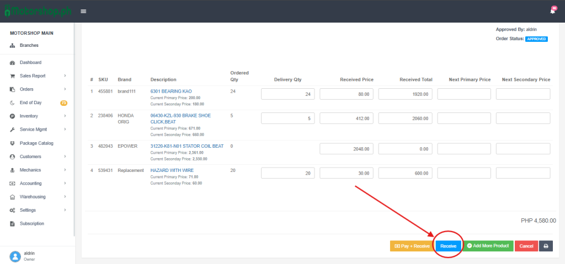Click the Subscription icon in sidebar

(12, 224)
